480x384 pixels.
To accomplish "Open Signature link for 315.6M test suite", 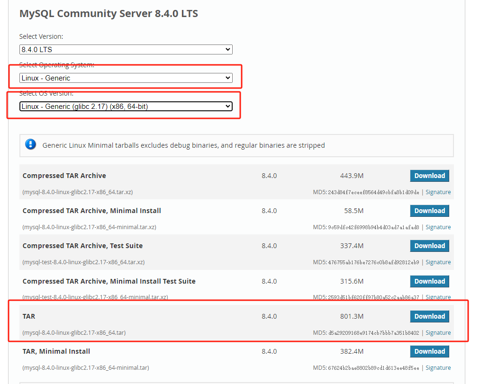I will (438, 297).
